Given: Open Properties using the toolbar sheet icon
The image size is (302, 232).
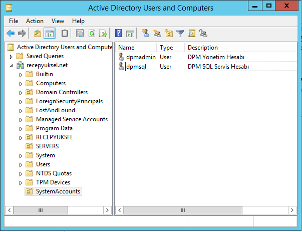Looking at the screenshot, I should pyautogui.click(x=80, y=34).
